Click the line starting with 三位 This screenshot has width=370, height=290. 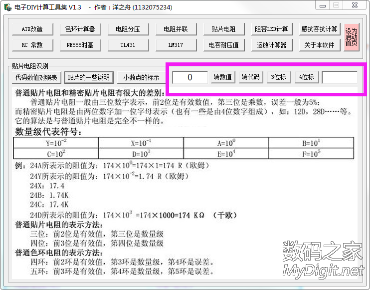[x=97, y=234]
